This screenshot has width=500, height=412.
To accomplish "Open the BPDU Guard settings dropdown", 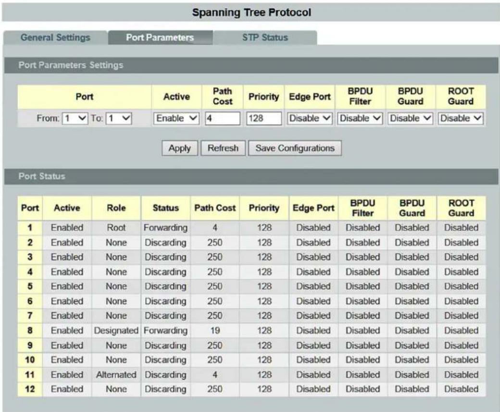I will pos(410,118).
